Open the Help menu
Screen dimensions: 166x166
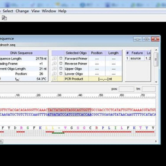pyautogui.click(x=62, y=11)
